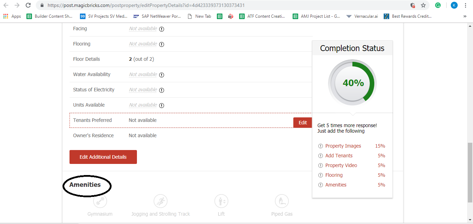Image resolution: width=473 pixels, height=224 pixels.
Task: Click the info icon next to Facing
Action: 162,29
